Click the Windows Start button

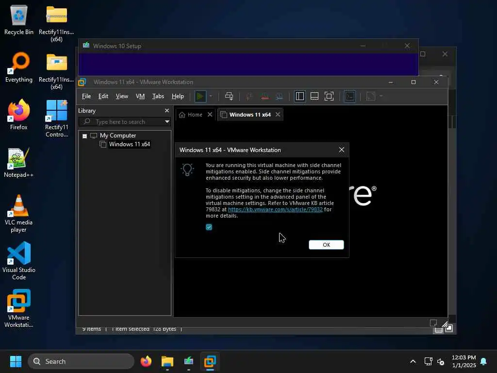pyautogui.click(x=16, y=361)
